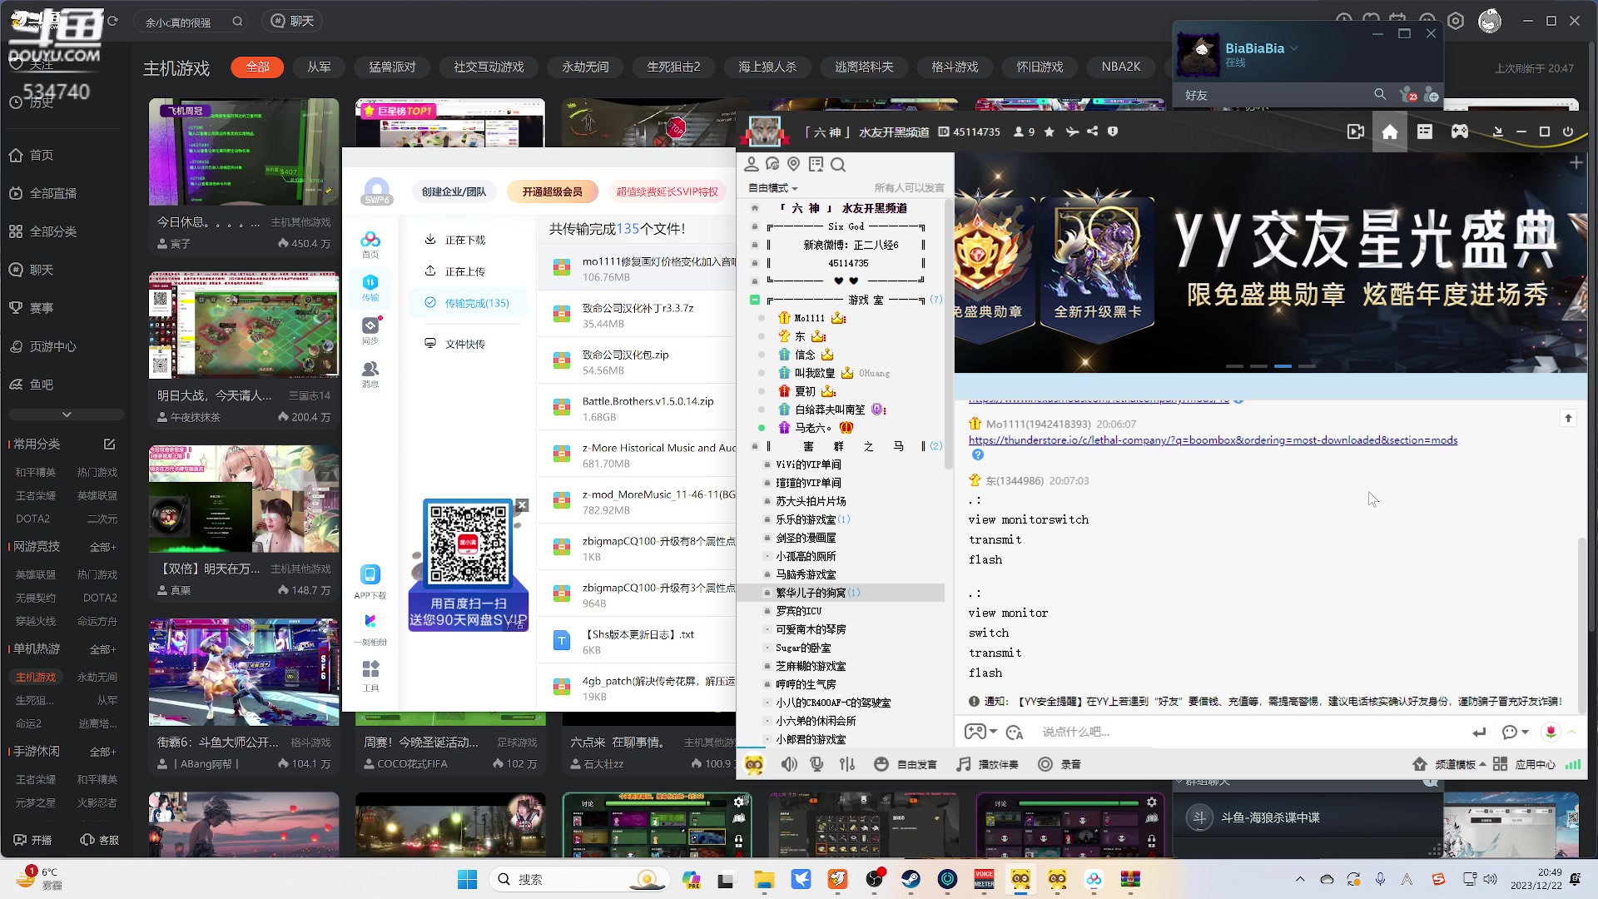This screenshot has height=899, width=1598.
Task: Select the 全部 category tab on Douyu
Action: [258, 67]
